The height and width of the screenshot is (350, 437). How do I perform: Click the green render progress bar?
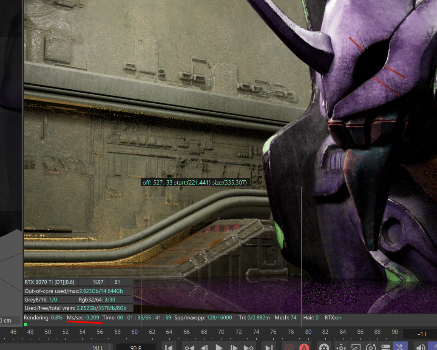26,324
